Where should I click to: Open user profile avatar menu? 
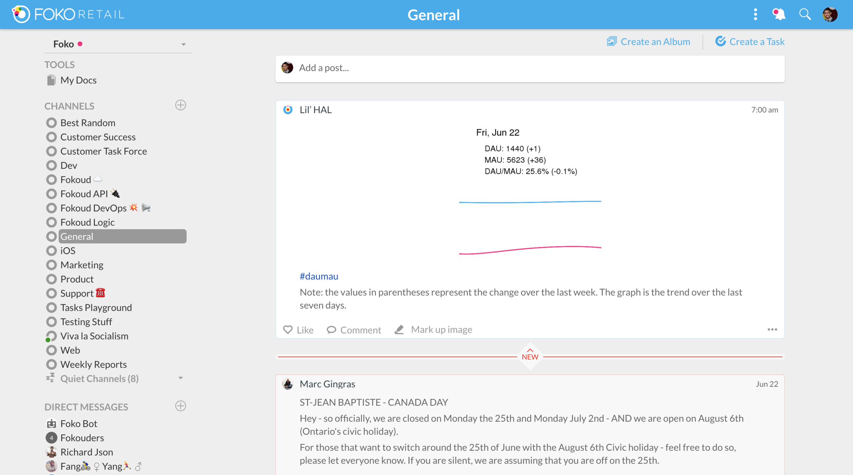click(830, 14)
